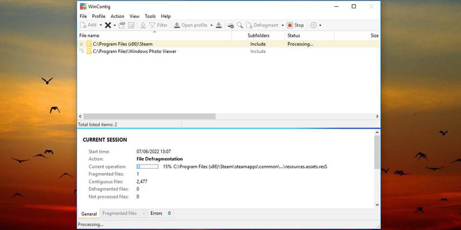The width and height of the screenshot is (461, 230).
Task: Click the grid view toolbar icon
Action: pyautogui.click(x=131, y=25)
